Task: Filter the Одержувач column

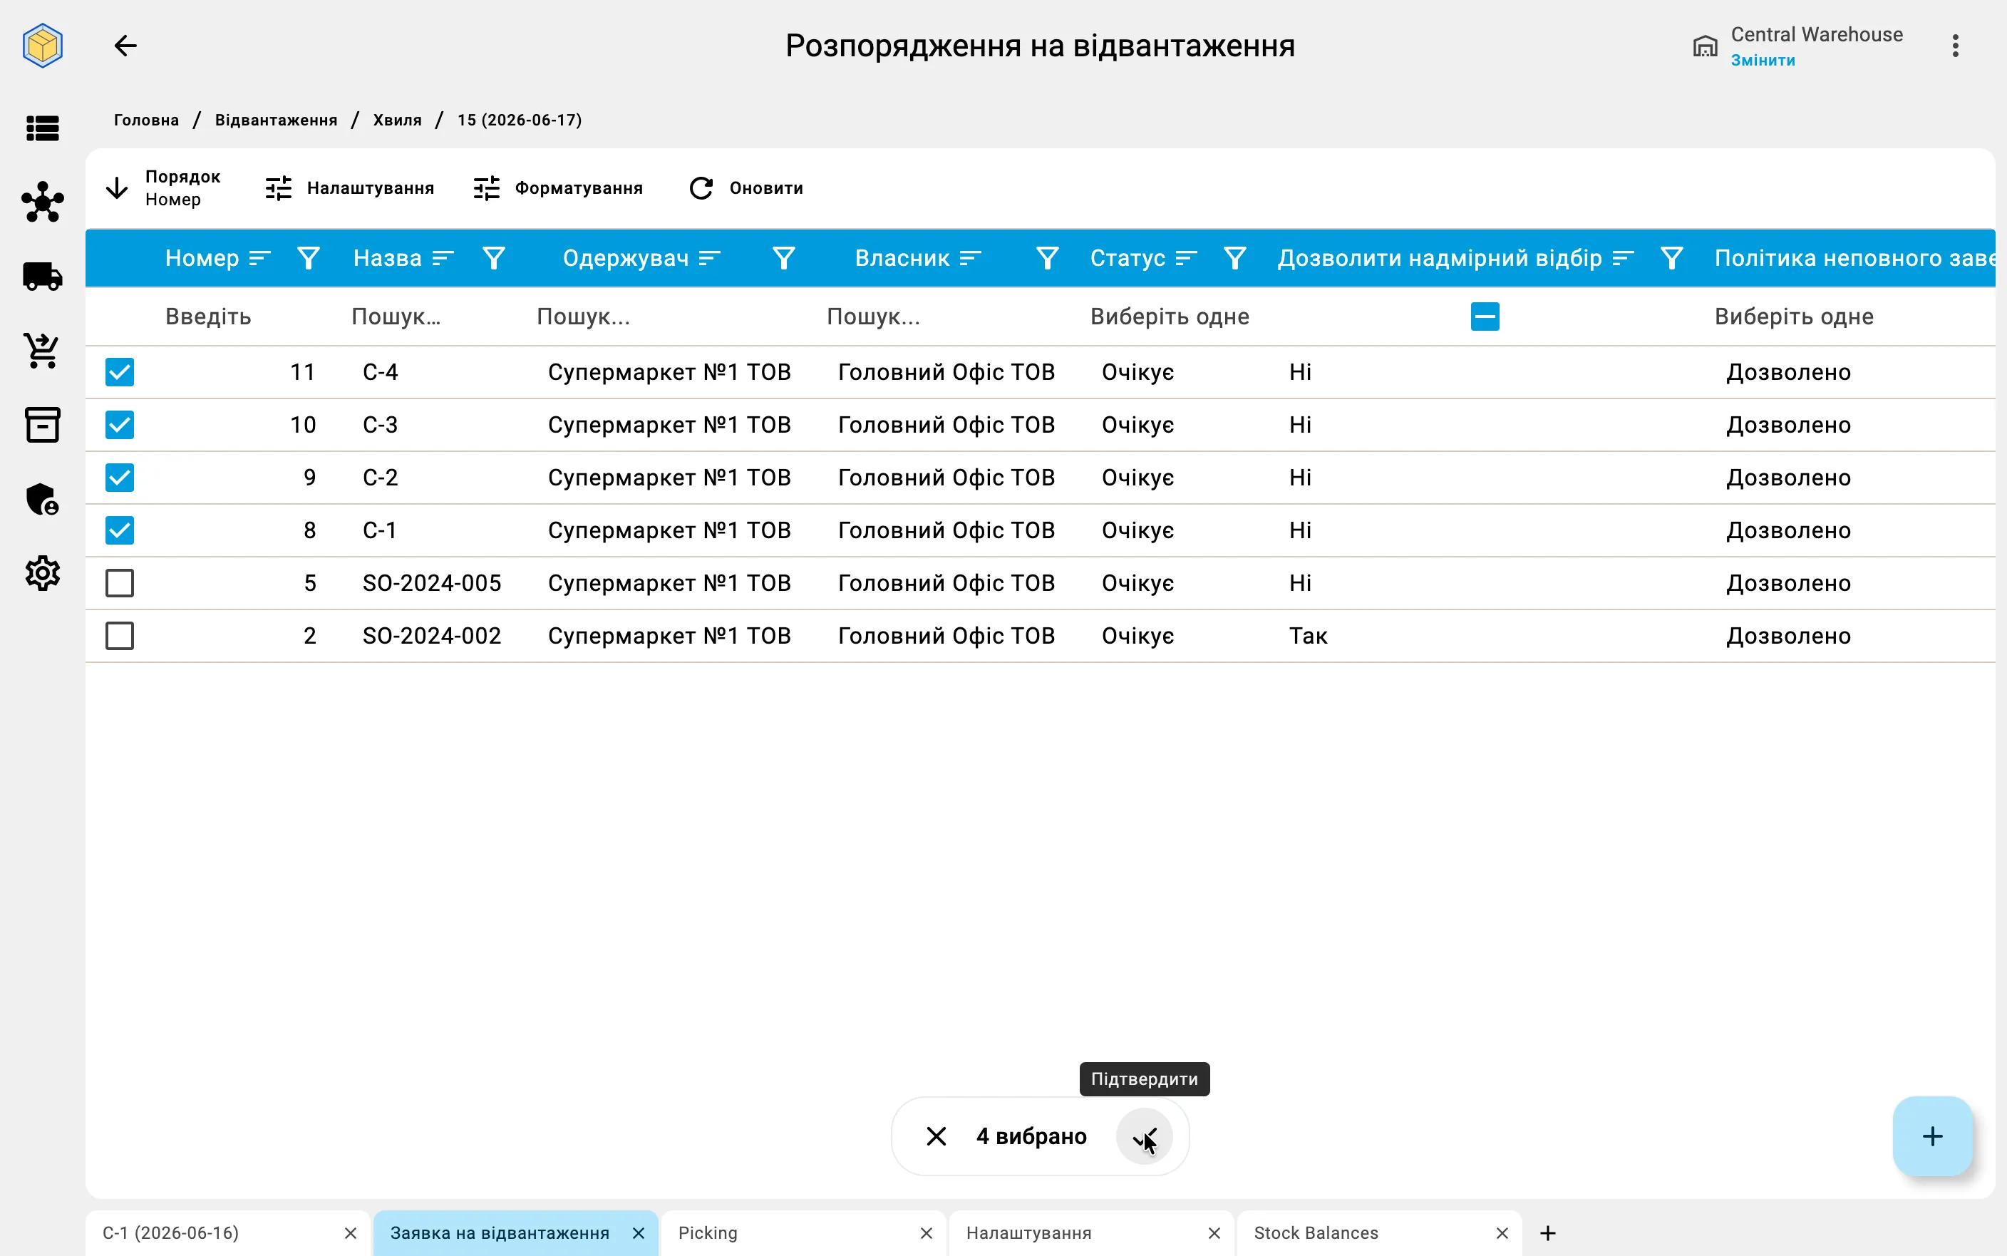Action: click(784, 258)
